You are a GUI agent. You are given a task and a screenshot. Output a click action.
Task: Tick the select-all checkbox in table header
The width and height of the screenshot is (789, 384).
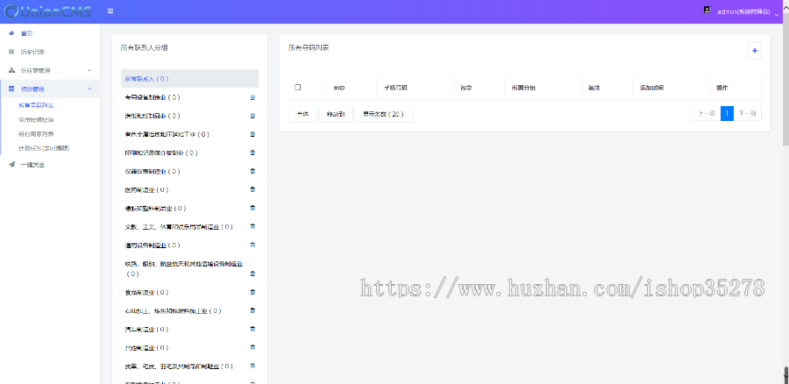pos(298,88)
